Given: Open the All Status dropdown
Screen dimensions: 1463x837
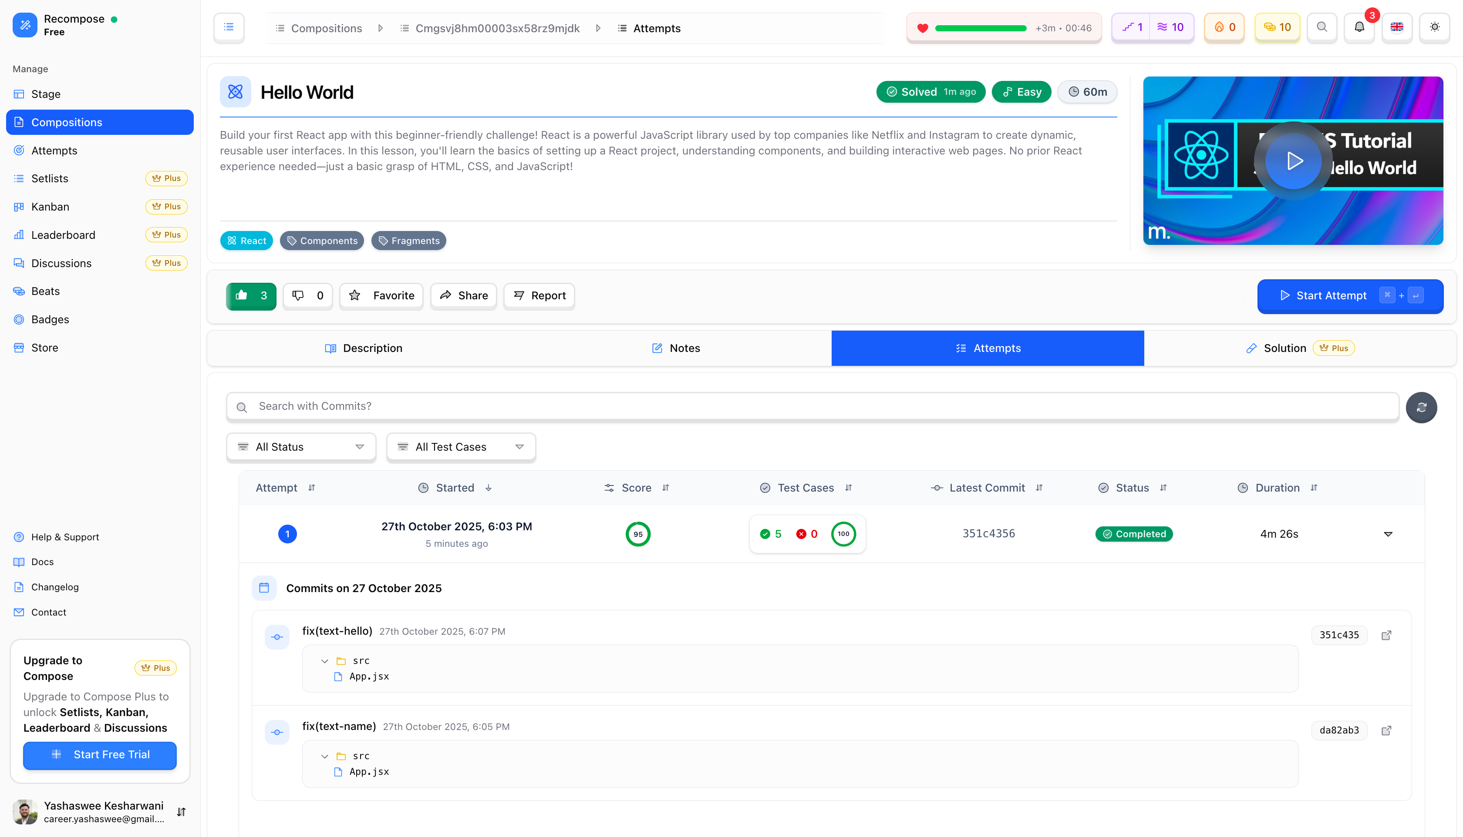Looking at the screenshot, I should (301, 447).
